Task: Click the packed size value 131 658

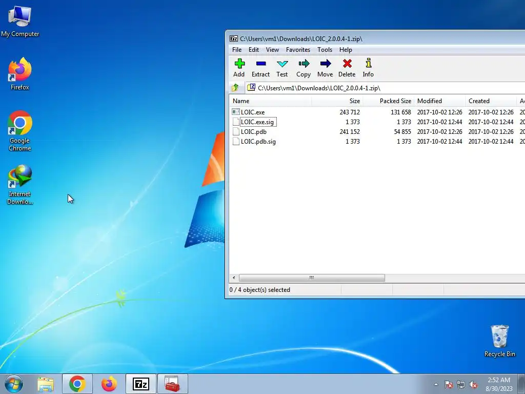Action: [401, 112]
